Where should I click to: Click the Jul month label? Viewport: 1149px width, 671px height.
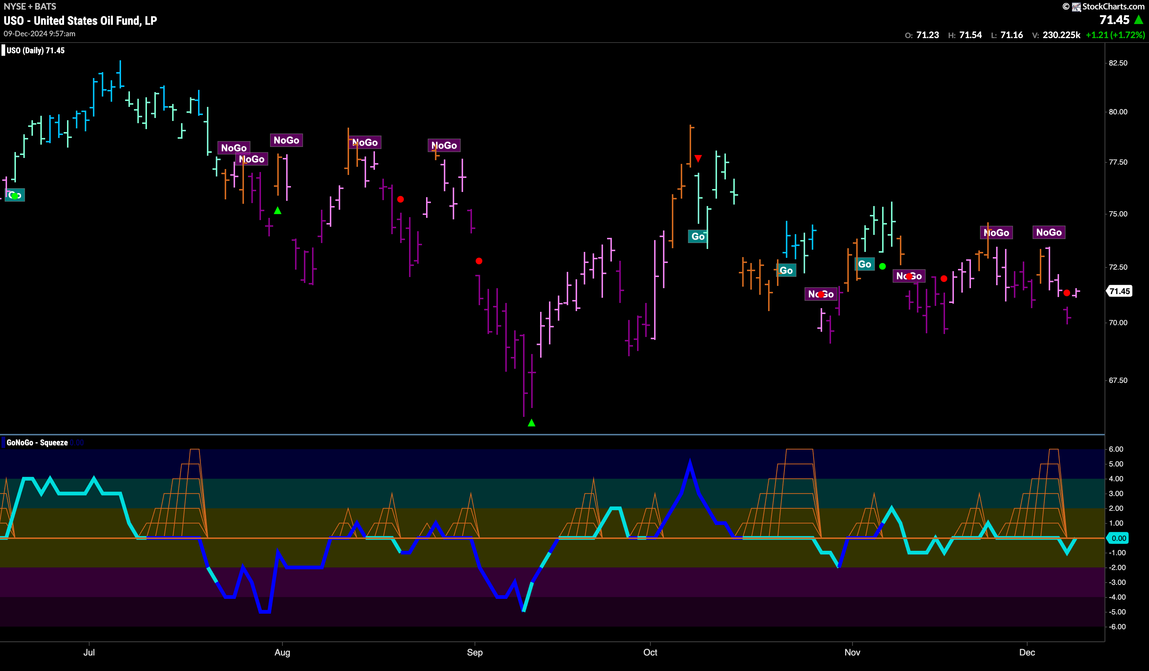tap(89, 653)
